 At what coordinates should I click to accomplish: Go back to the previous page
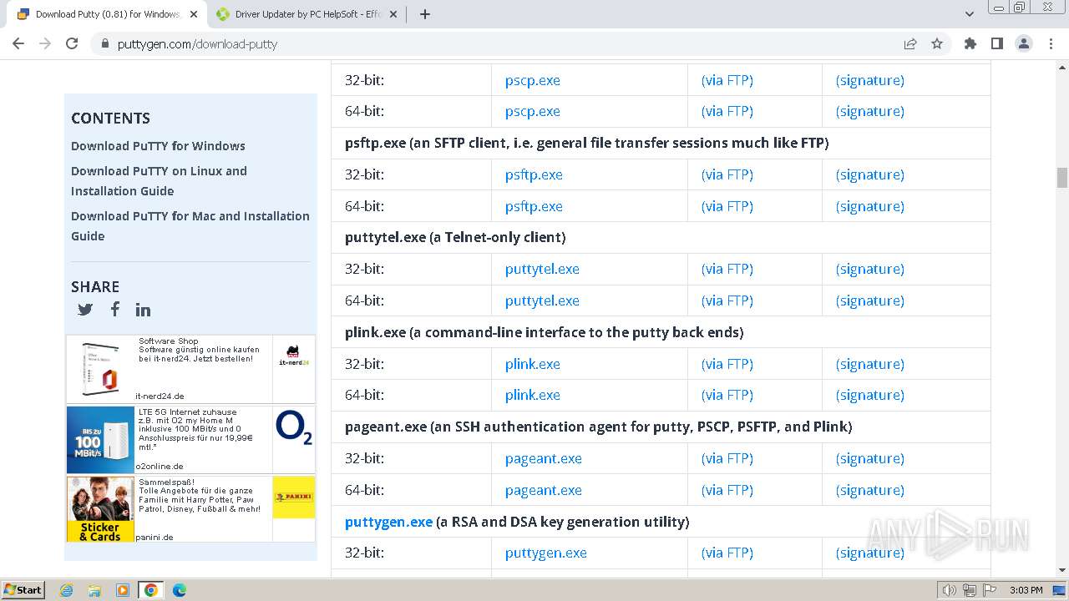18,43
